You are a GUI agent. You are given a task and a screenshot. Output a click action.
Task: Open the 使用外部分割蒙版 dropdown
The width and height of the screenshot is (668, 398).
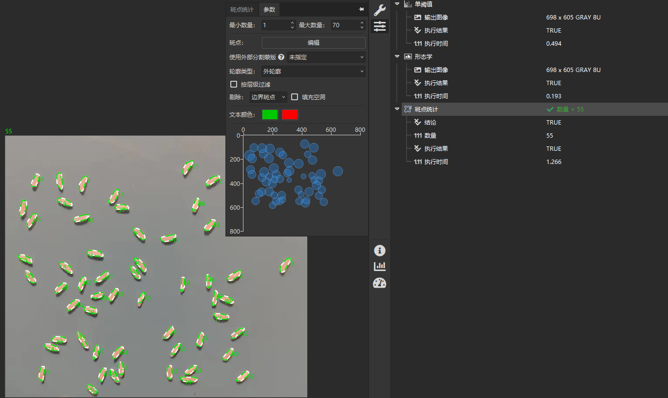pos(326,57)
